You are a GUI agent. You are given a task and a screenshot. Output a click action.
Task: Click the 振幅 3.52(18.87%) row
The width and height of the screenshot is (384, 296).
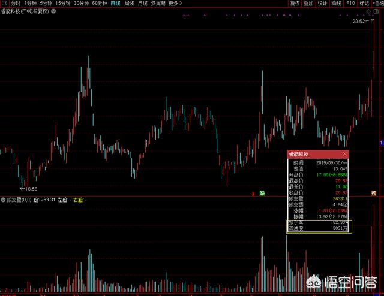click(x=318, y=216)
